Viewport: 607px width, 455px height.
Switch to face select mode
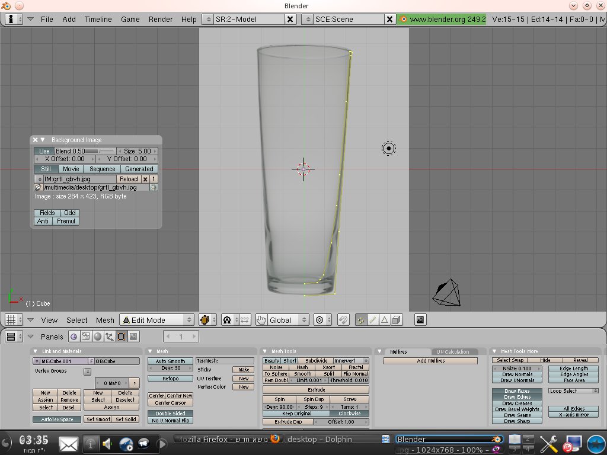(384, 320)
